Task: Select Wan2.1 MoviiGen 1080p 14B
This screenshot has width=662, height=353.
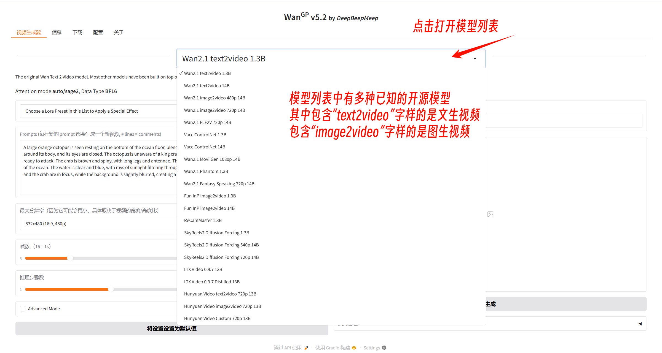Action: click(x=331, y=159)
